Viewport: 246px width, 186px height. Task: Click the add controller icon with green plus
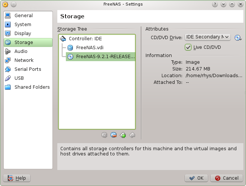point(123,135)
